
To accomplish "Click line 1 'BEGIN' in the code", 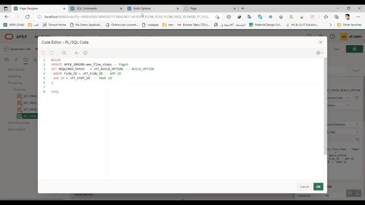I will tap(56, 60).
